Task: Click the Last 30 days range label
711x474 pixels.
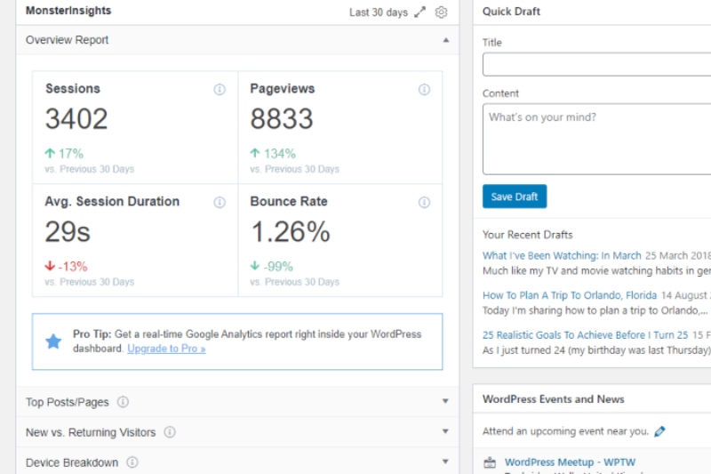Action: pyautogui.click(x=379, y=12)
